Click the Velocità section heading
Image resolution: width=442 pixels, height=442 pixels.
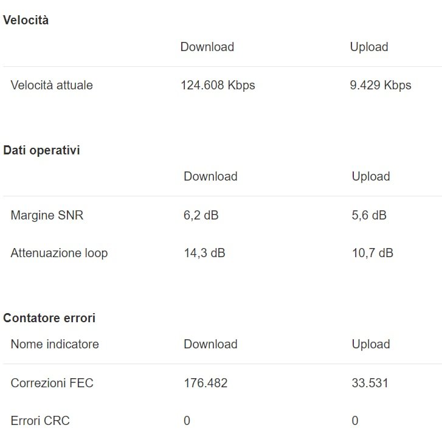(26, 20)
